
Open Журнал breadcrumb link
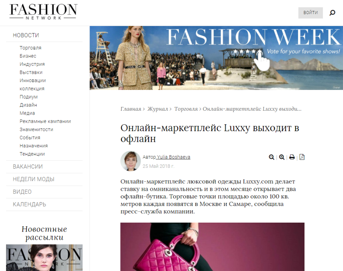[x=157, y=109]
